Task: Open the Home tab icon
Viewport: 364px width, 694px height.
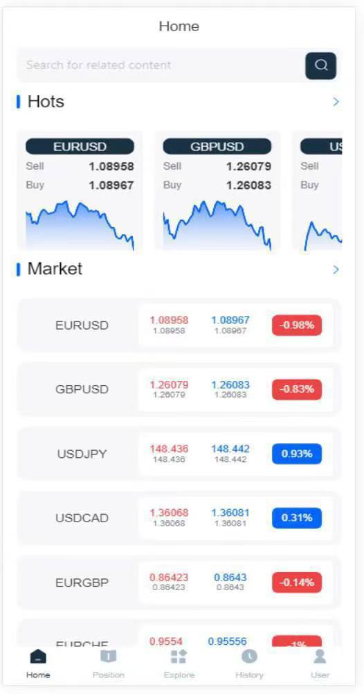Action: coord(38,657)
